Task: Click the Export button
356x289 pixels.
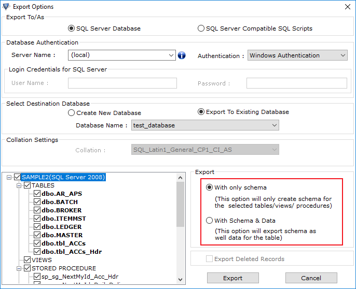Action: [x=232, y=278]
